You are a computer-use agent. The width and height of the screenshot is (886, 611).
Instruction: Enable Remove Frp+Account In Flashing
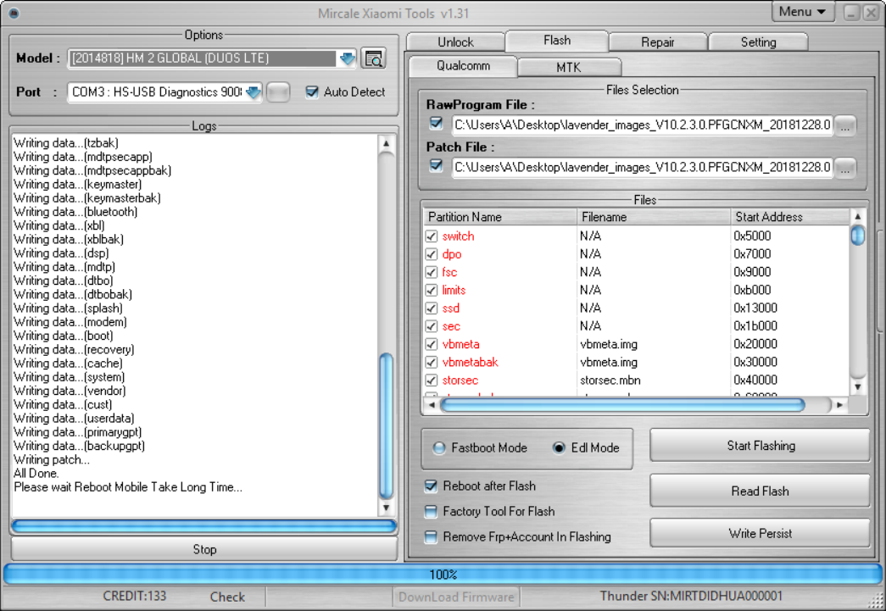tap(431, 536)
